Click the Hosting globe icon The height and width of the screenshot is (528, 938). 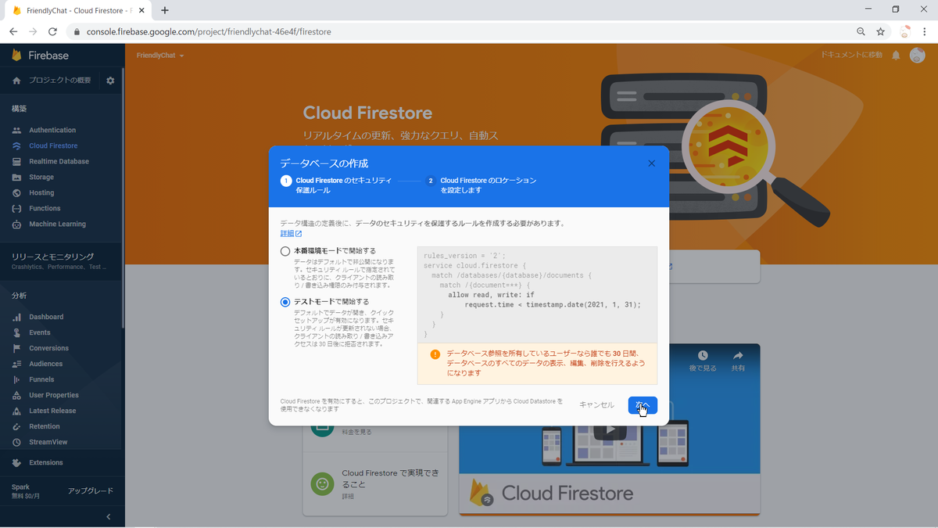(x=16, y=192)
